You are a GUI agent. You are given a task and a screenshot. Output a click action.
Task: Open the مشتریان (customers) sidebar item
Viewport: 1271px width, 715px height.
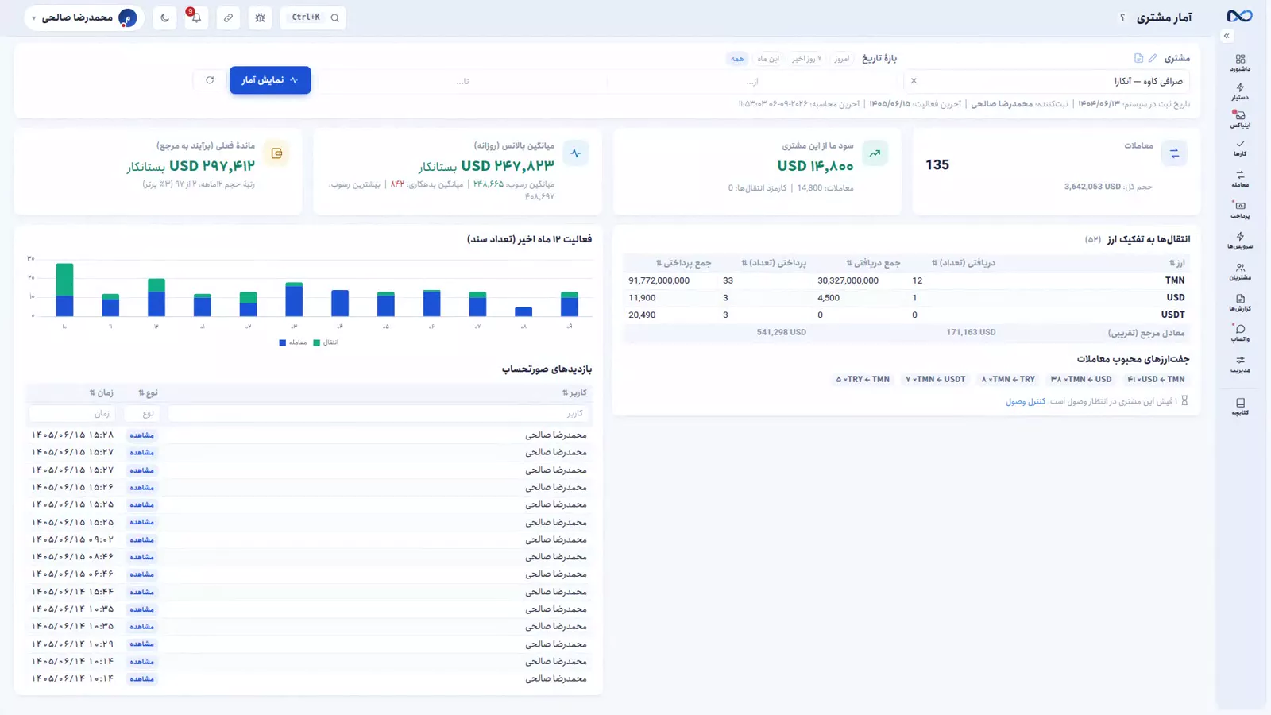[1240, 272]
